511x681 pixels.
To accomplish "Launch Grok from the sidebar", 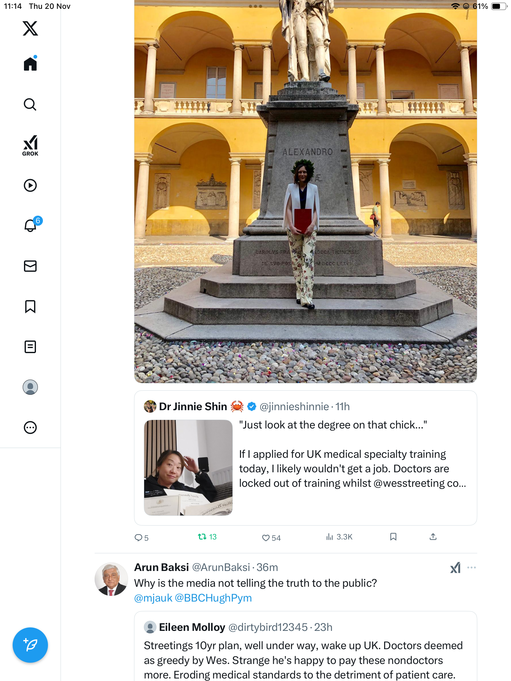I will point(30,145).
